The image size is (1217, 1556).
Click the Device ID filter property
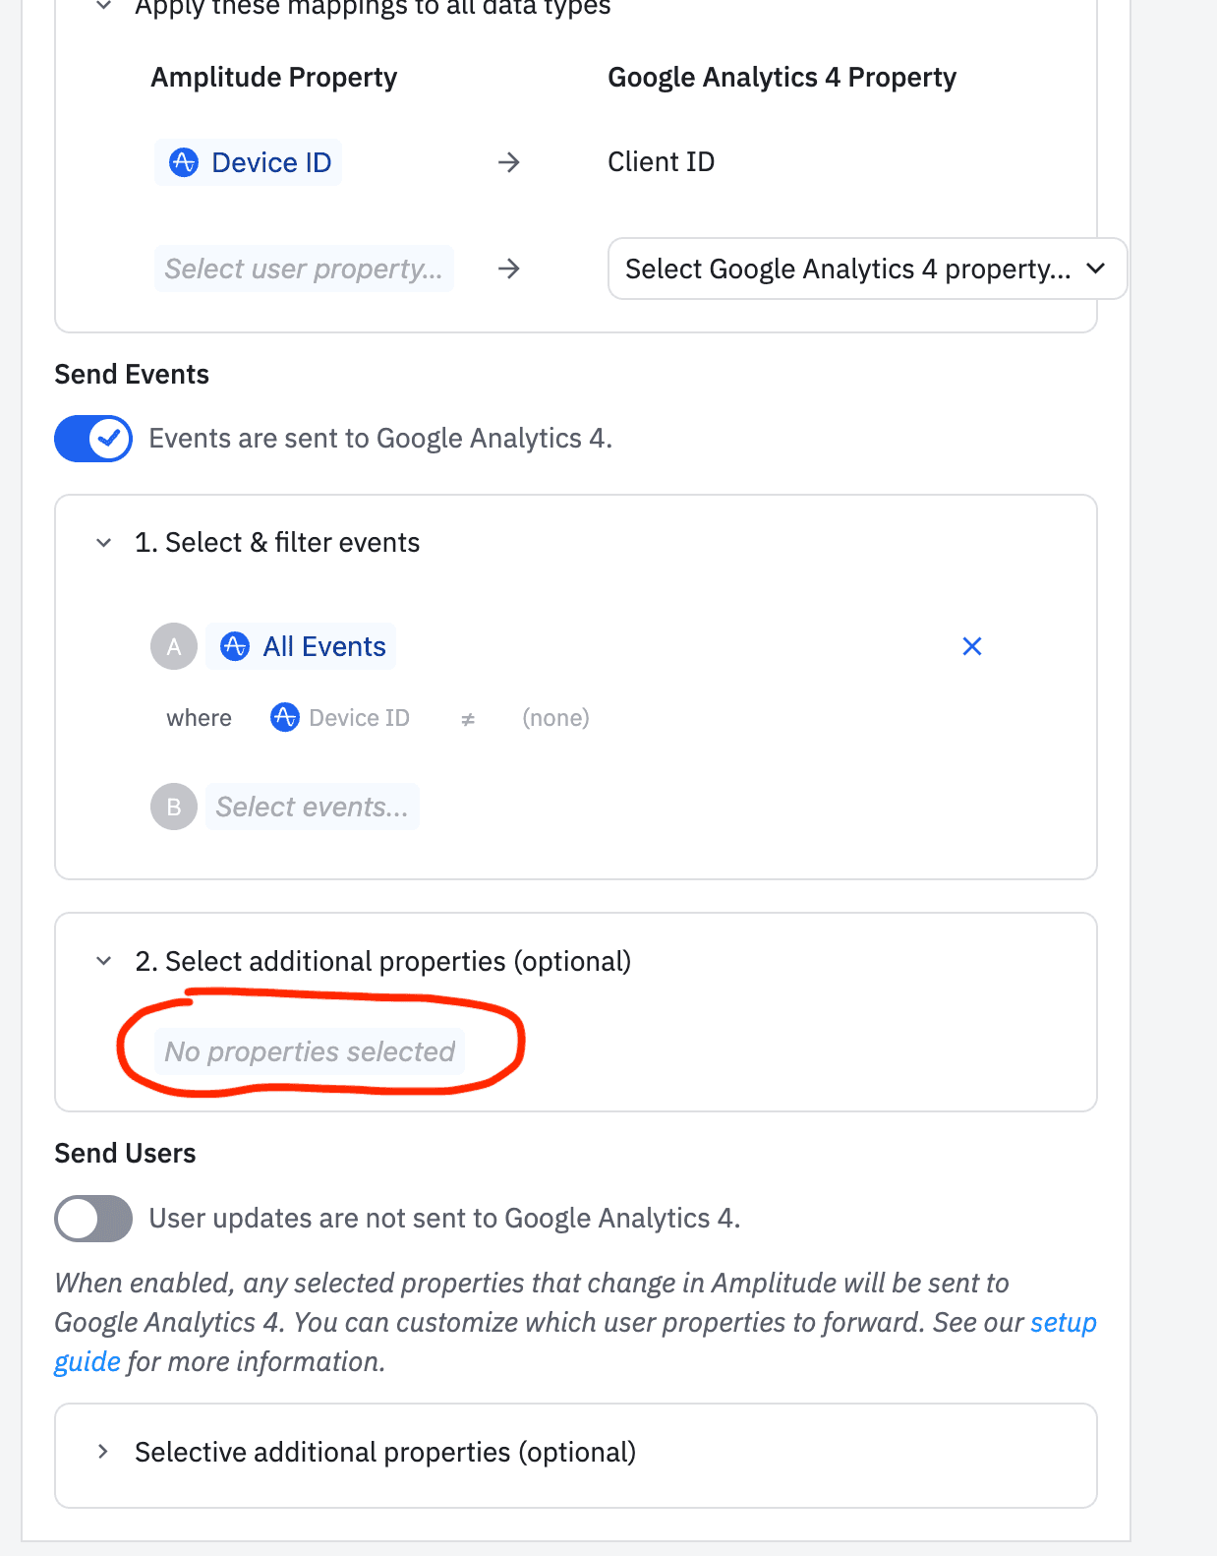click(340, 718)
